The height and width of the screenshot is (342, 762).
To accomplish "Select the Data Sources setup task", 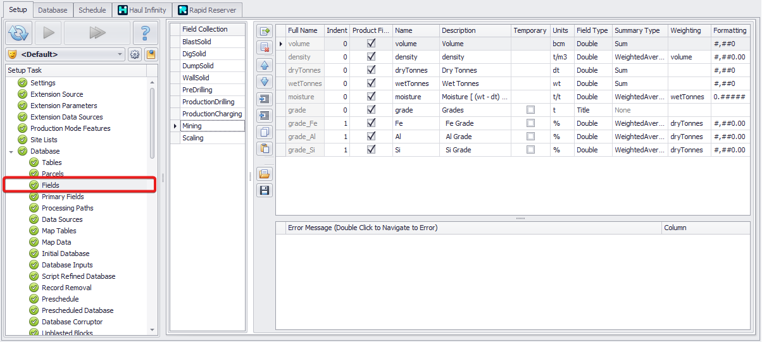I will [x=62, y=219].
